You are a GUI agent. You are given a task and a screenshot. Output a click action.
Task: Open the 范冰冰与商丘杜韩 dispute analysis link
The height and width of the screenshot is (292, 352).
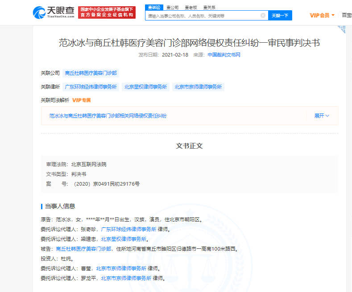[x=108, y=116]
